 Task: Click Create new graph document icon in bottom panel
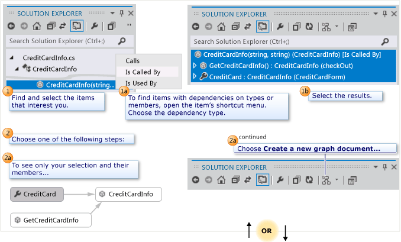[326, 180]
